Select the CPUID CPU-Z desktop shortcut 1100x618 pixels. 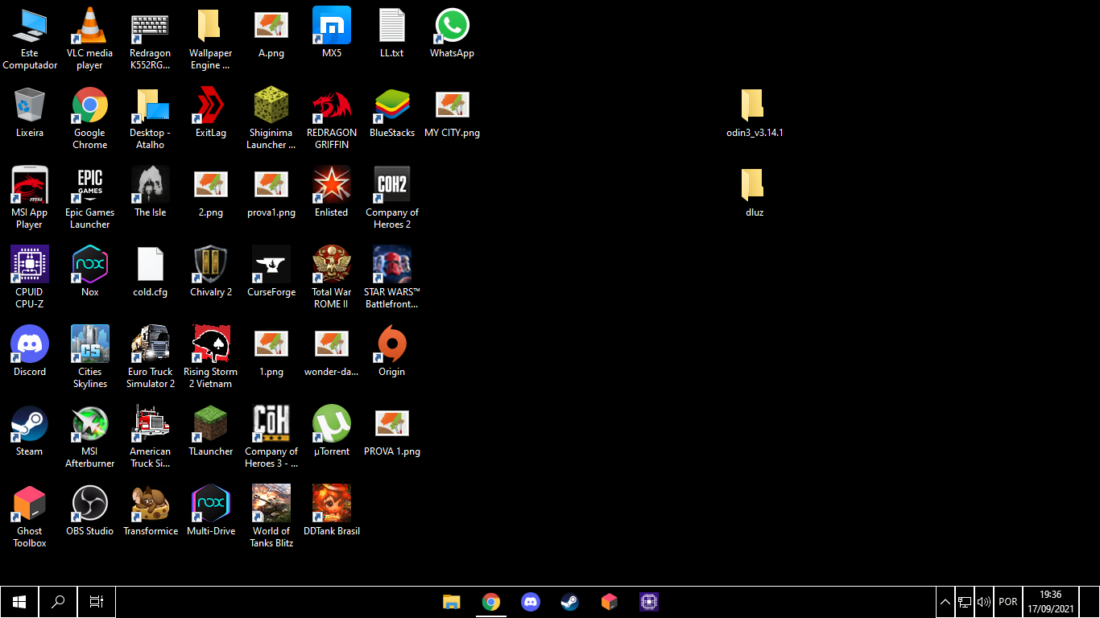click(x=30, y=277)
